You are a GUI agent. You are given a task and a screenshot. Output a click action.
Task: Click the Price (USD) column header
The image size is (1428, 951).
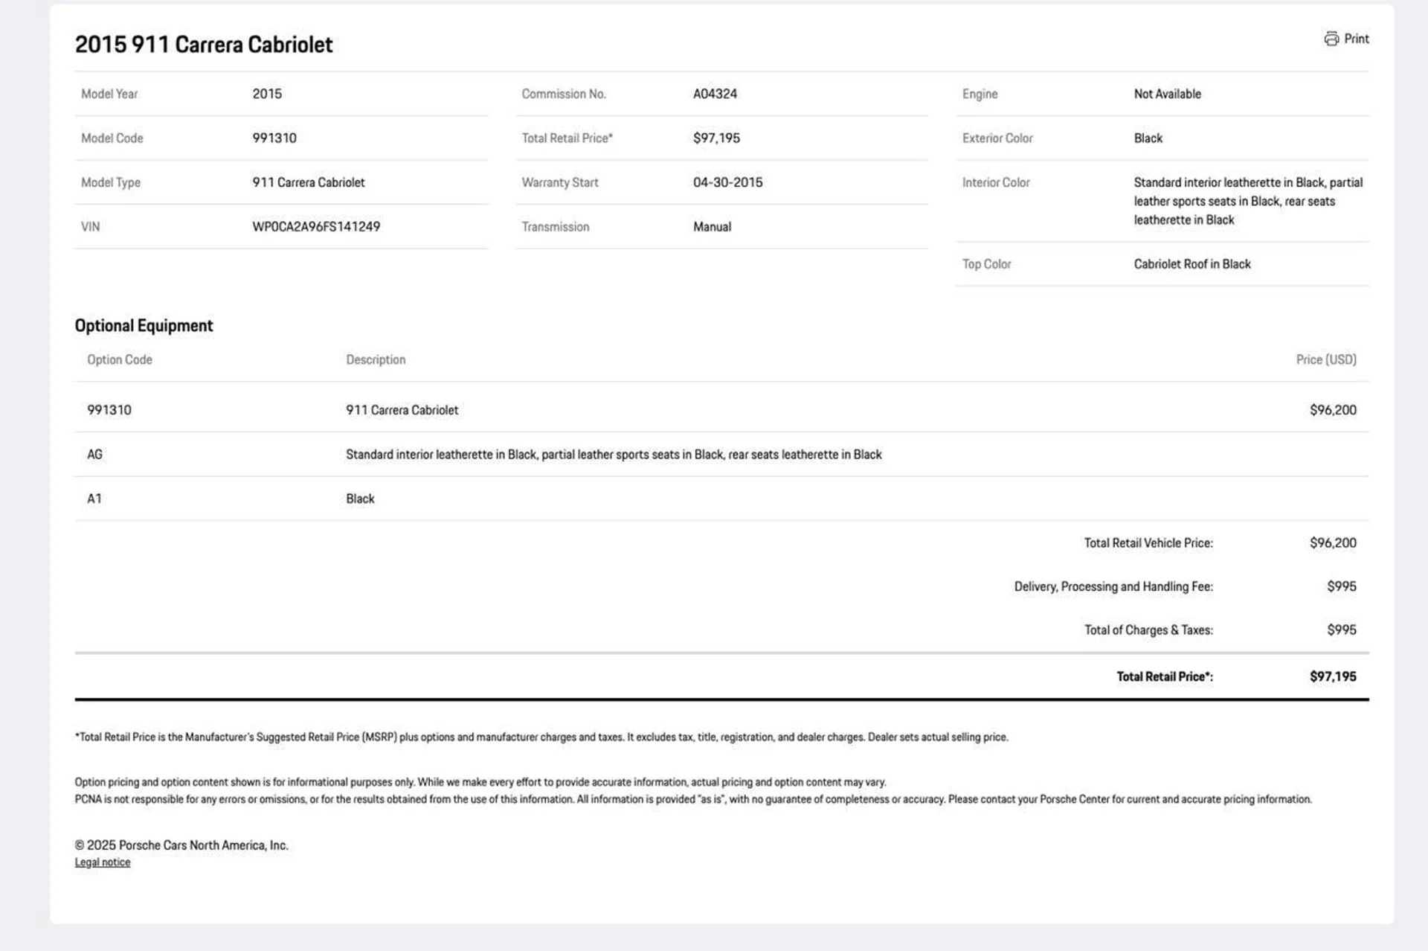coord(1325,359)
